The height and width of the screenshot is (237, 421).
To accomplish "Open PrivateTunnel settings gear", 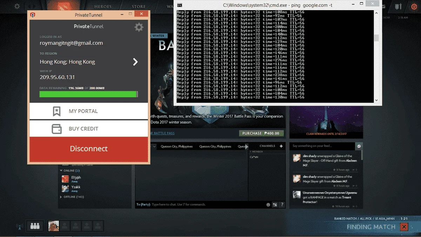I will click(x=139, y=27).
